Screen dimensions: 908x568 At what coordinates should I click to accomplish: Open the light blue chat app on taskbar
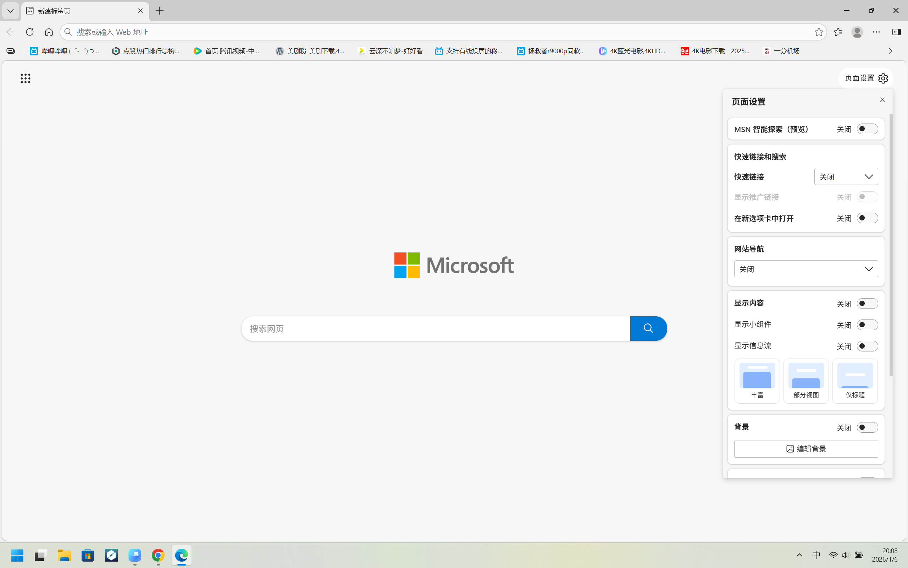click(x=135, y=555)
